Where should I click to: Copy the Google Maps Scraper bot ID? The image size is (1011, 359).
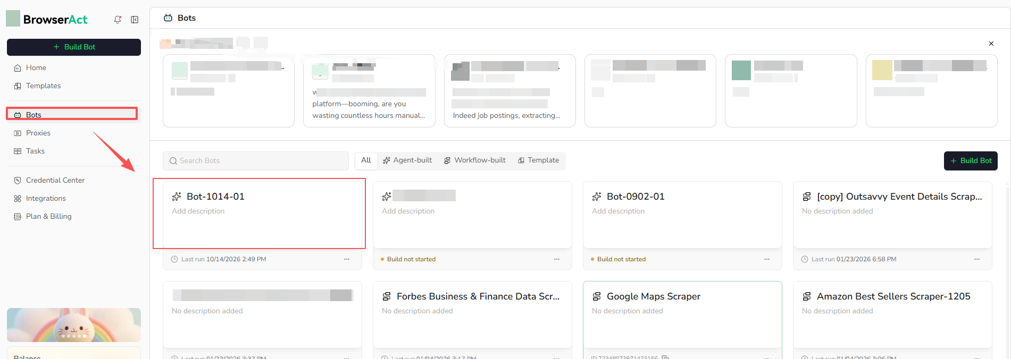pyautogui.click(x=665, y=357)
